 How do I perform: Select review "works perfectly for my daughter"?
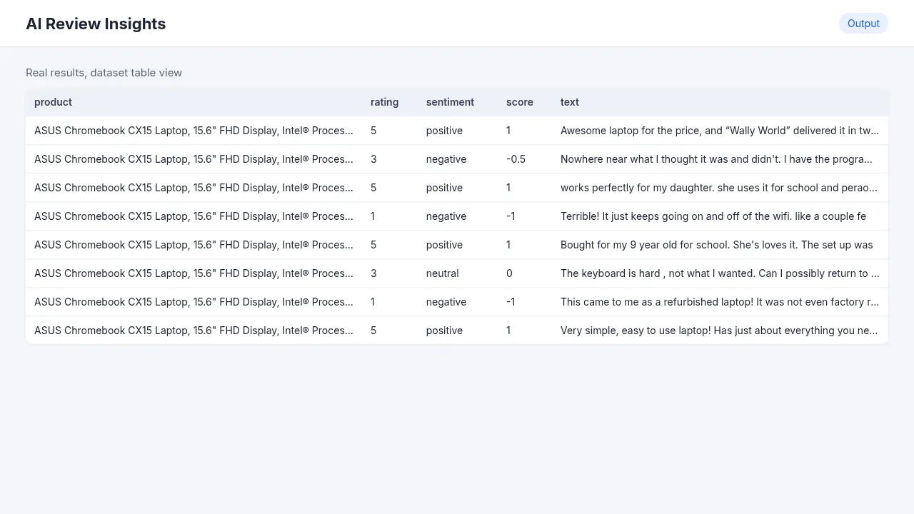point(719,188)
